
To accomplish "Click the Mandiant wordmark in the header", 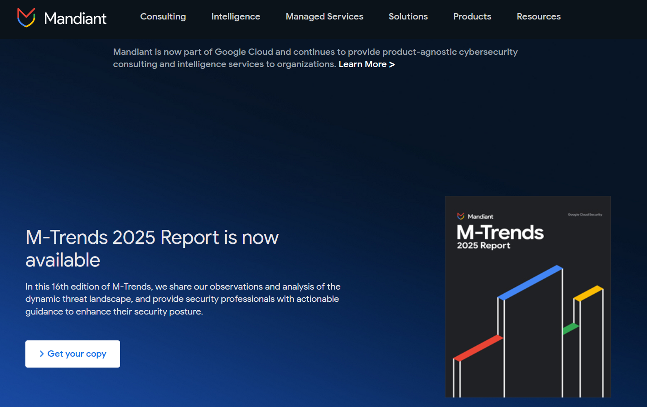I will point(75,18).
